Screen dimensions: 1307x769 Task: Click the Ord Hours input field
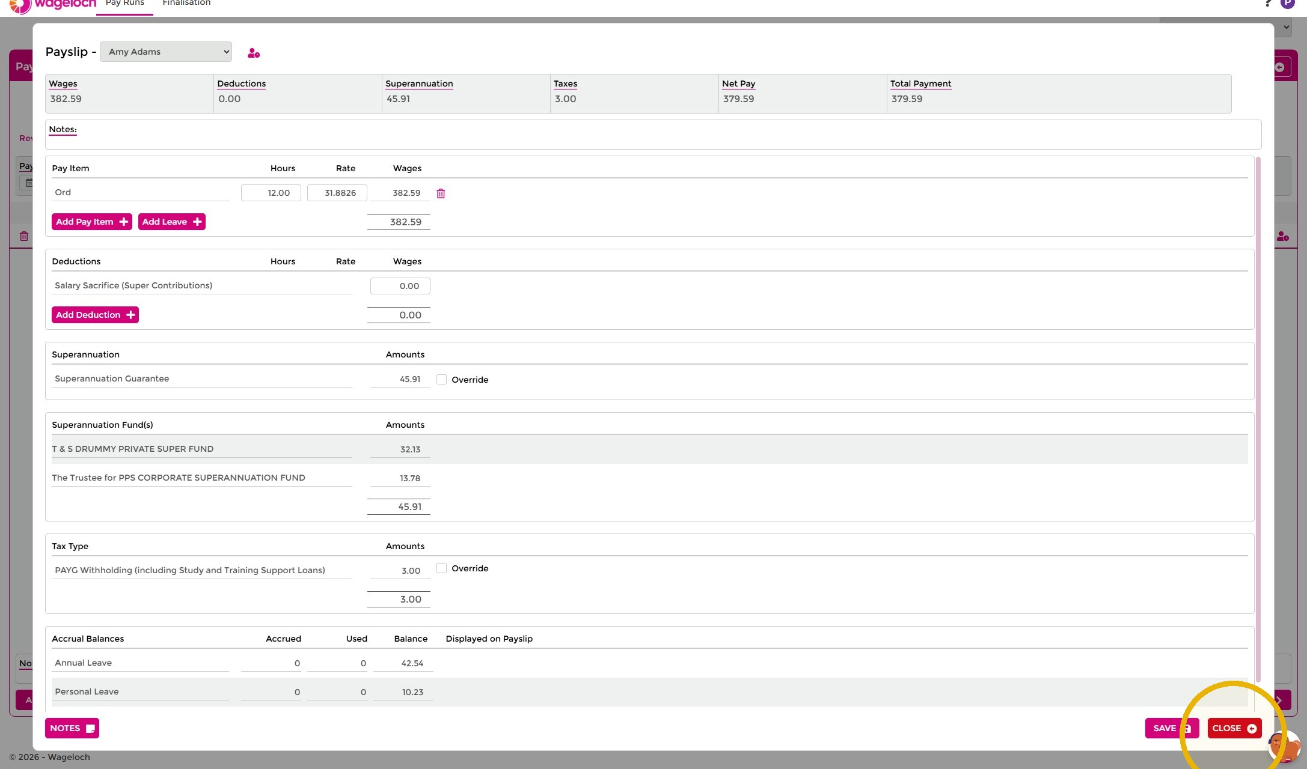pyautogui.click(x=271, y=193)
